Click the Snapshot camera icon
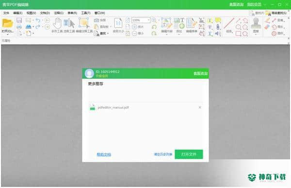Screen dimensions: 291x188 click(x=96, y=20)
